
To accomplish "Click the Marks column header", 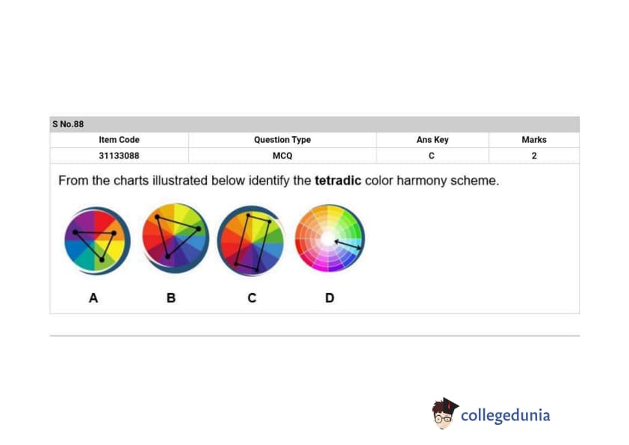I will [534, 140].
